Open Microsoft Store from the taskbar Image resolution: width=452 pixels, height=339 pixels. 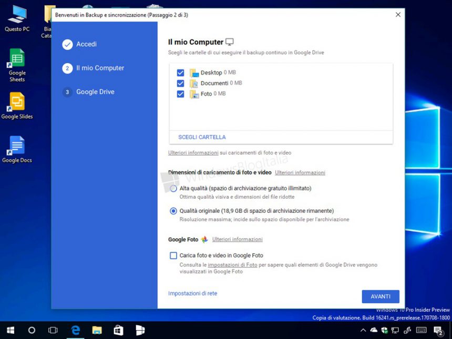(118, 330)
